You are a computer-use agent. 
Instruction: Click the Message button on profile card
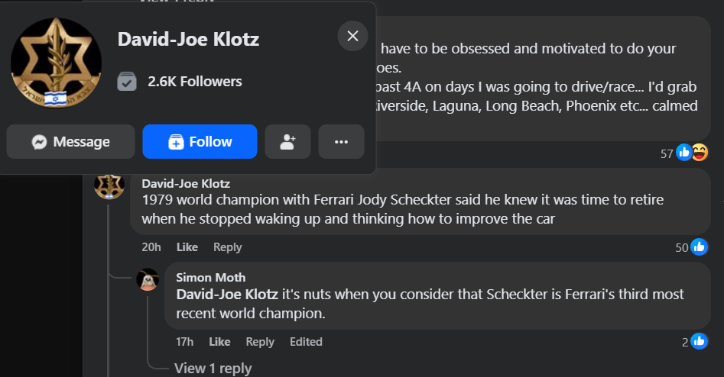click(x=70, y=142)
